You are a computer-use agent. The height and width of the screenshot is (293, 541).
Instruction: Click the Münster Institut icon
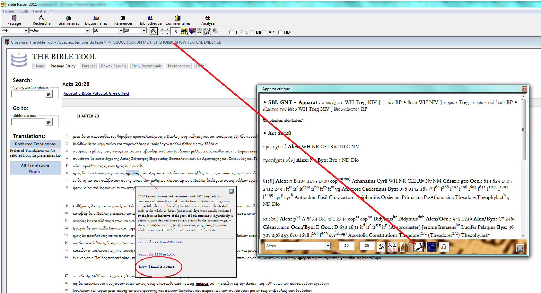[x=431, y=246]
